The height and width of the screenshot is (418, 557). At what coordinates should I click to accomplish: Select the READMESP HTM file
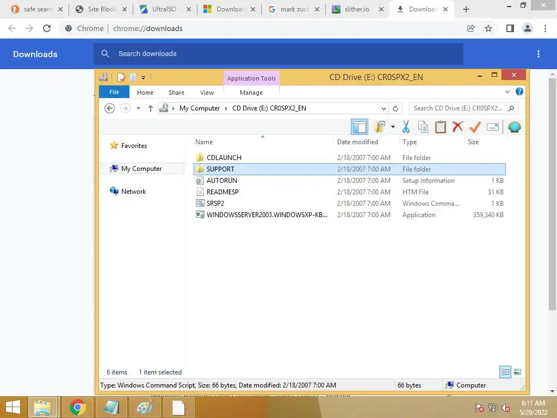pyautogui.click(x=350, y=192)
